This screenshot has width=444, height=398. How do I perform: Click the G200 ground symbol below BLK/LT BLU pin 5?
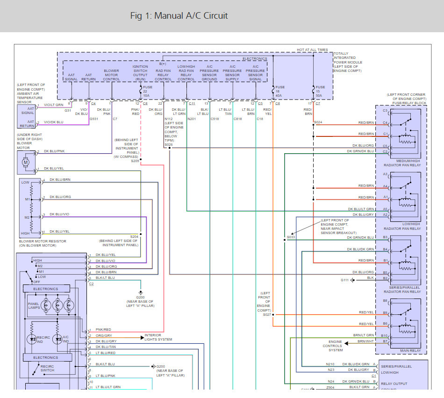pos(141,293)
